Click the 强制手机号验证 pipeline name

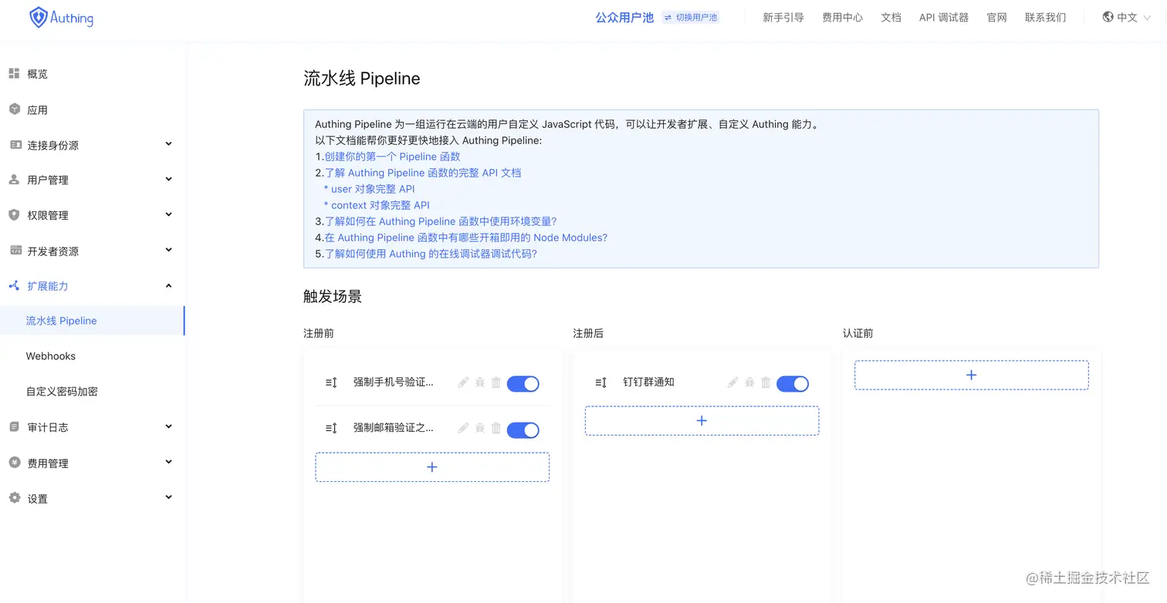[394, 382]
